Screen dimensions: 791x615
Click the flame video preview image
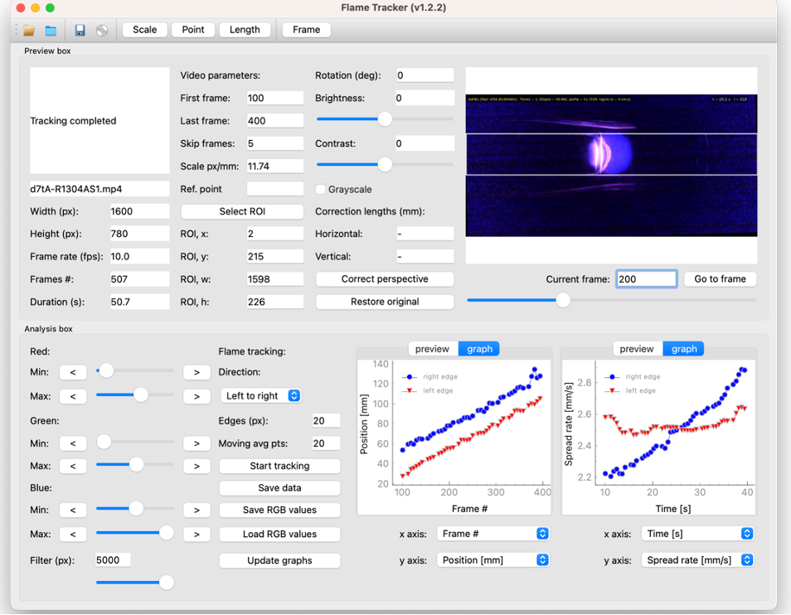(x=611, y=165)
